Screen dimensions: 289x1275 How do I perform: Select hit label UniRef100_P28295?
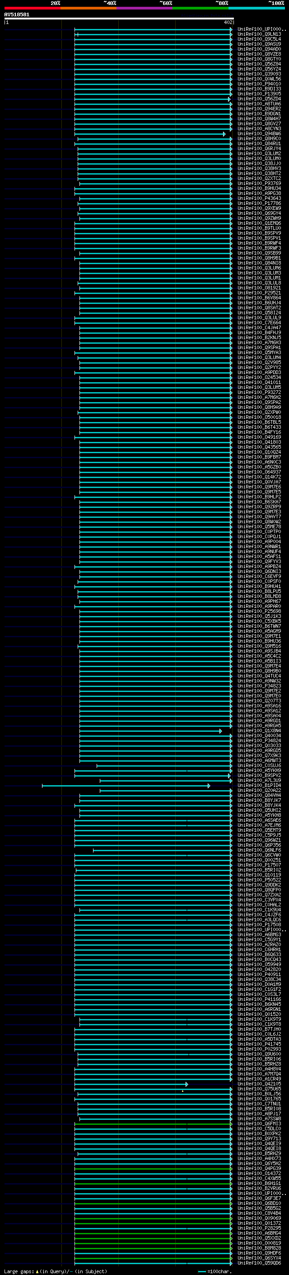(x=259, y=1228)
